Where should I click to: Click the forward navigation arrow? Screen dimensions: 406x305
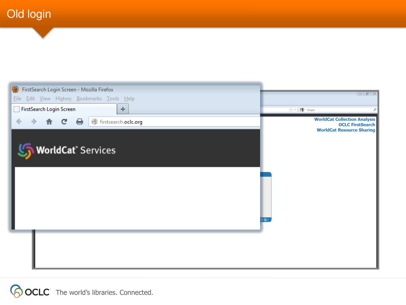pos(34,122)
